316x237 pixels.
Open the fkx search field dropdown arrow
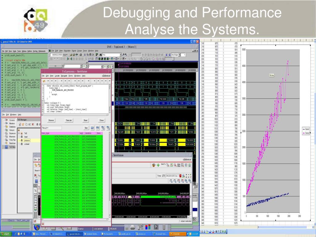point(121,55)
